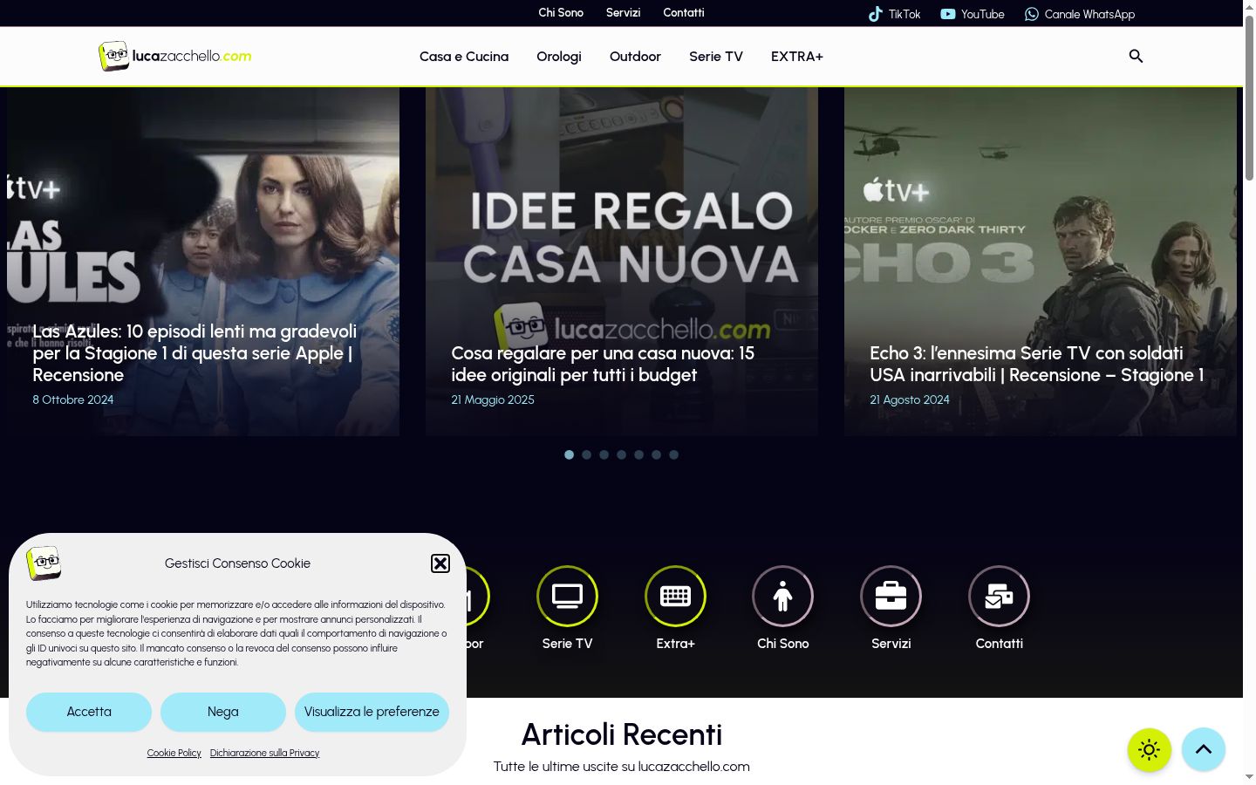Open the Contatti mail icon

click(999, 597)
